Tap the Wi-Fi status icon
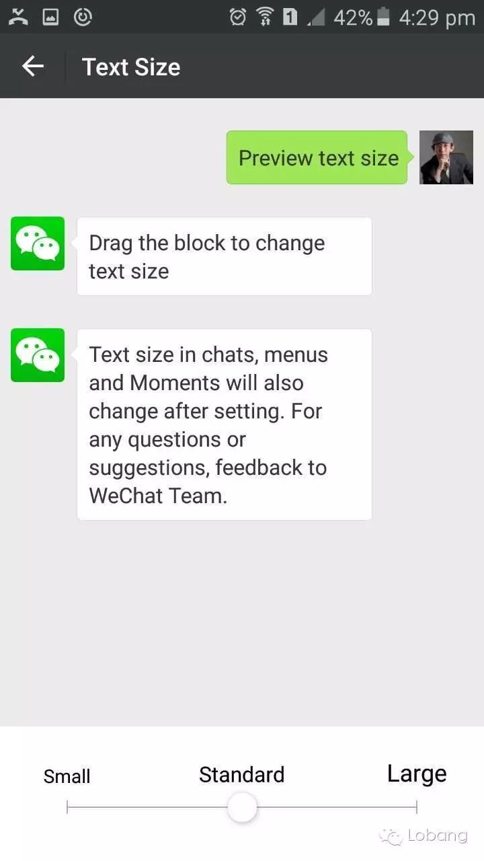 click(x=265, y=17)
